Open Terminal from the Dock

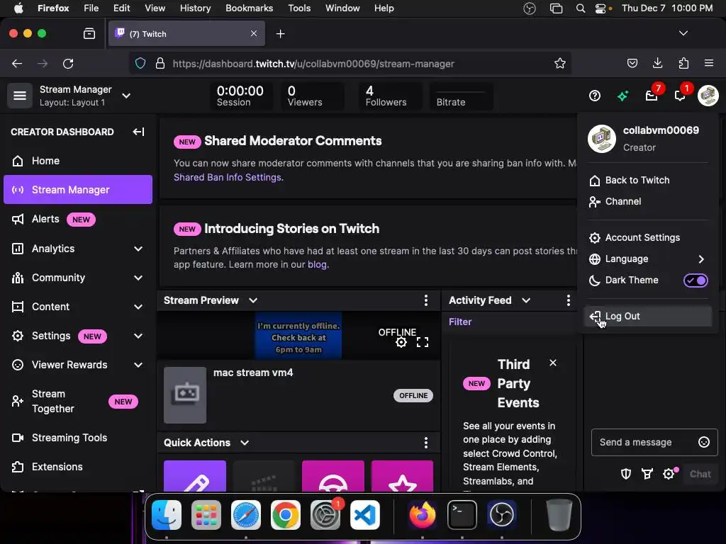[x=462, y=514]
